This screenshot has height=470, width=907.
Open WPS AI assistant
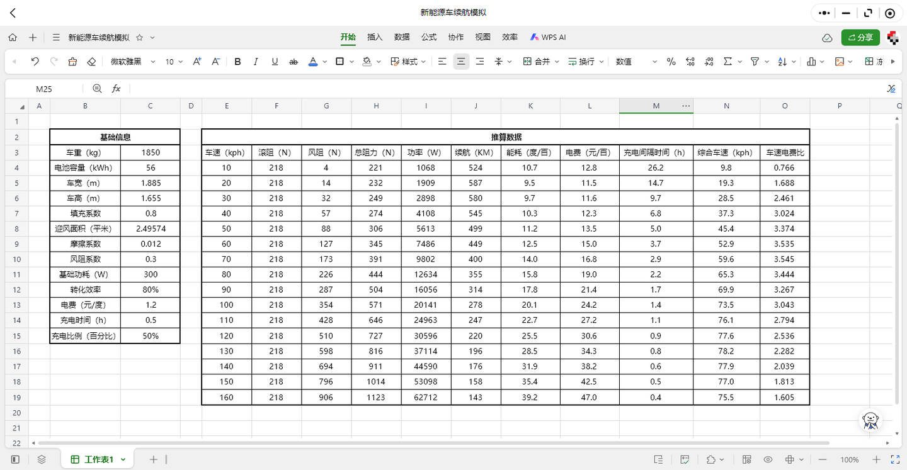(x=548, y=37)
